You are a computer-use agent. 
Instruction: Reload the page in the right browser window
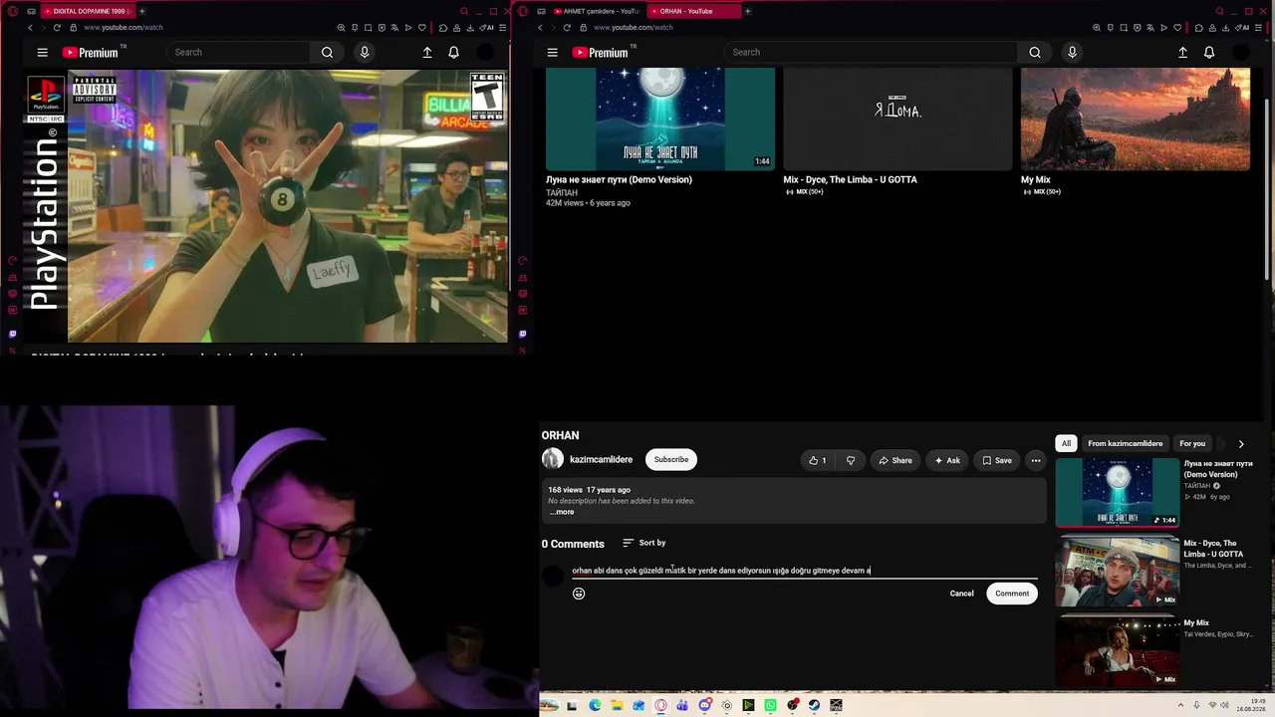567,28
